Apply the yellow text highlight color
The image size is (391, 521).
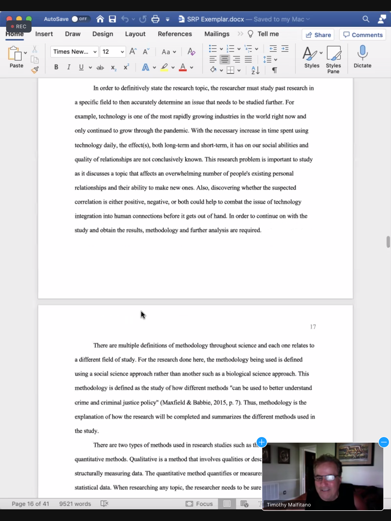(164, 67)
